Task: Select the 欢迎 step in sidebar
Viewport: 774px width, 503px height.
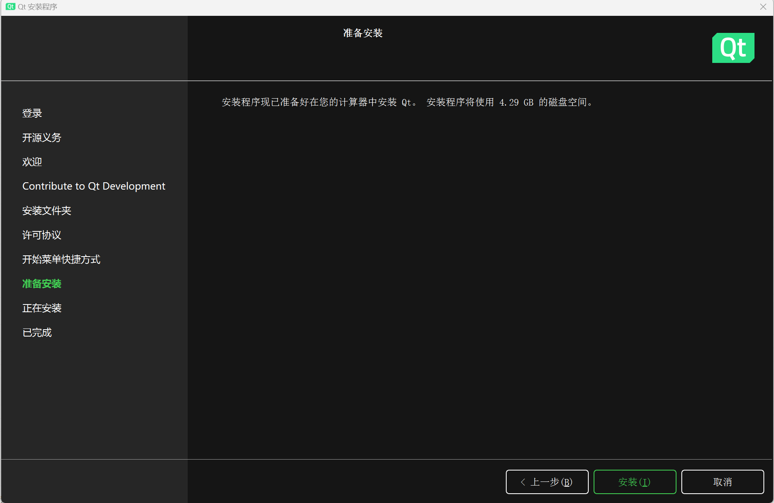Action: coord(32,162)
